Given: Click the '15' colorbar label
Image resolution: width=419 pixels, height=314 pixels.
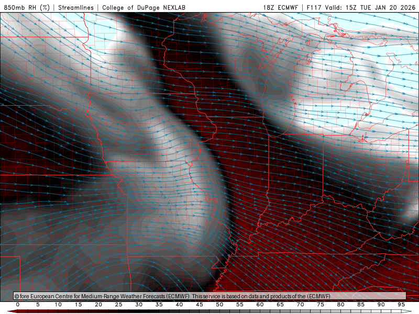Looking at the screenshot, I should click(78, 305).
